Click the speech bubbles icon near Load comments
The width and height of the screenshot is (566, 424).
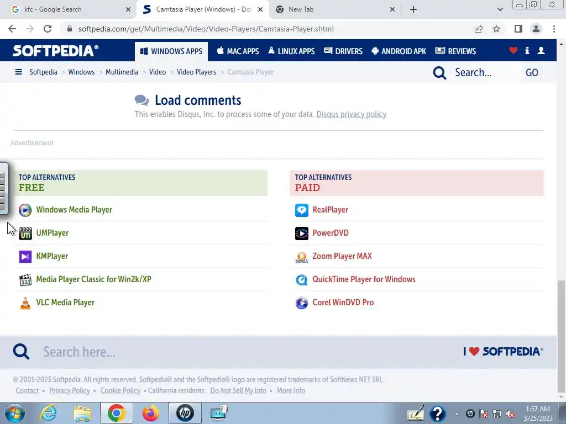click(x=141, y=100)
